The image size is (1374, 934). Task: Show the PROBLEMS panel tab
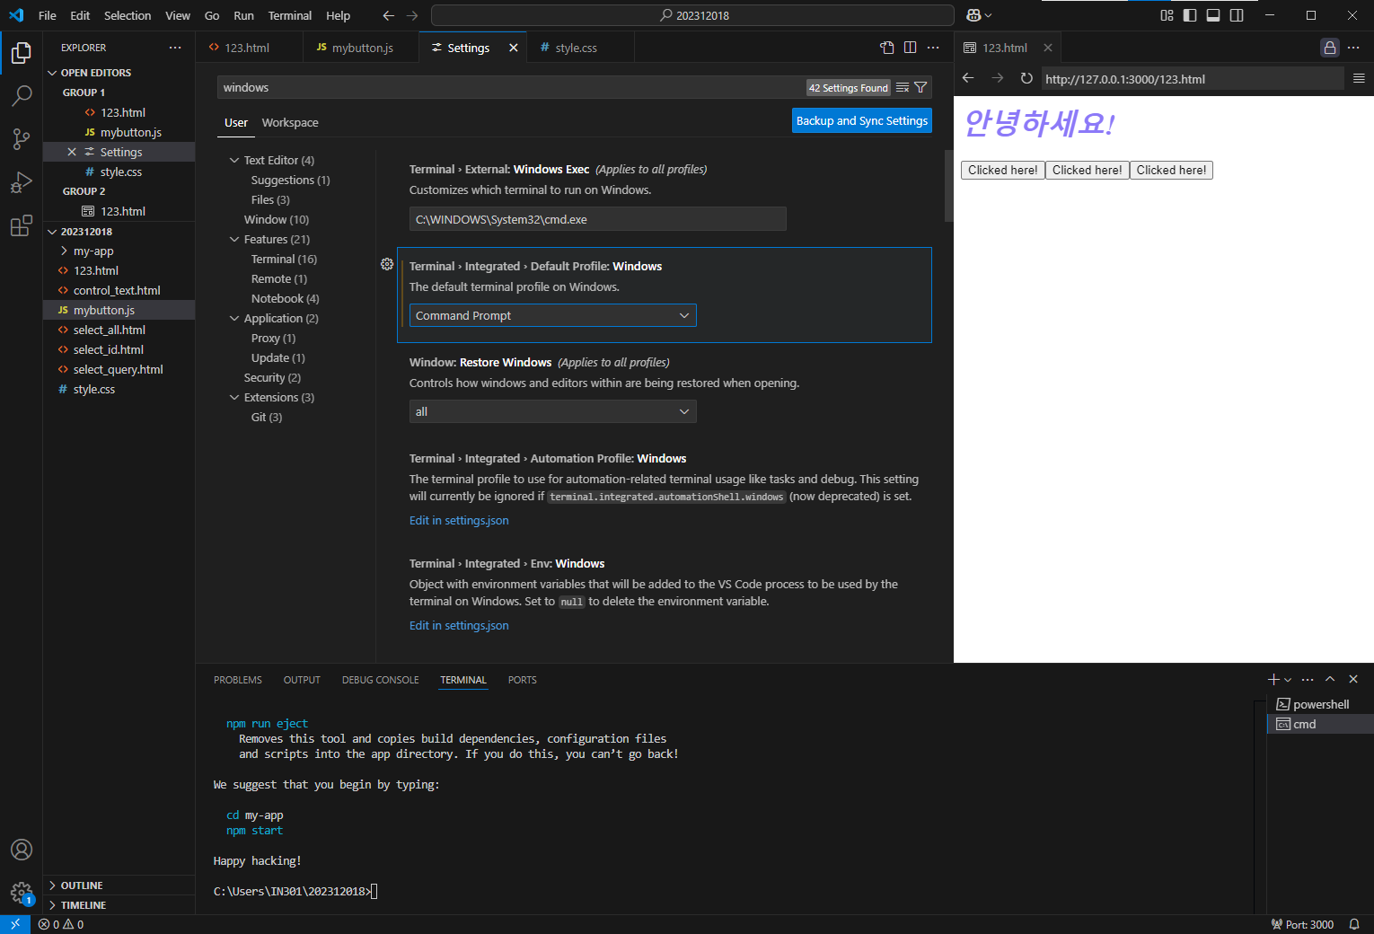coord(238,680)
